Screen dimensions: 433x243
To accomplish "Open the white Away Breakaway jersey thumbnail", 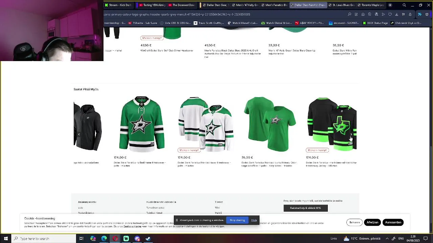I will coord(206,124).
